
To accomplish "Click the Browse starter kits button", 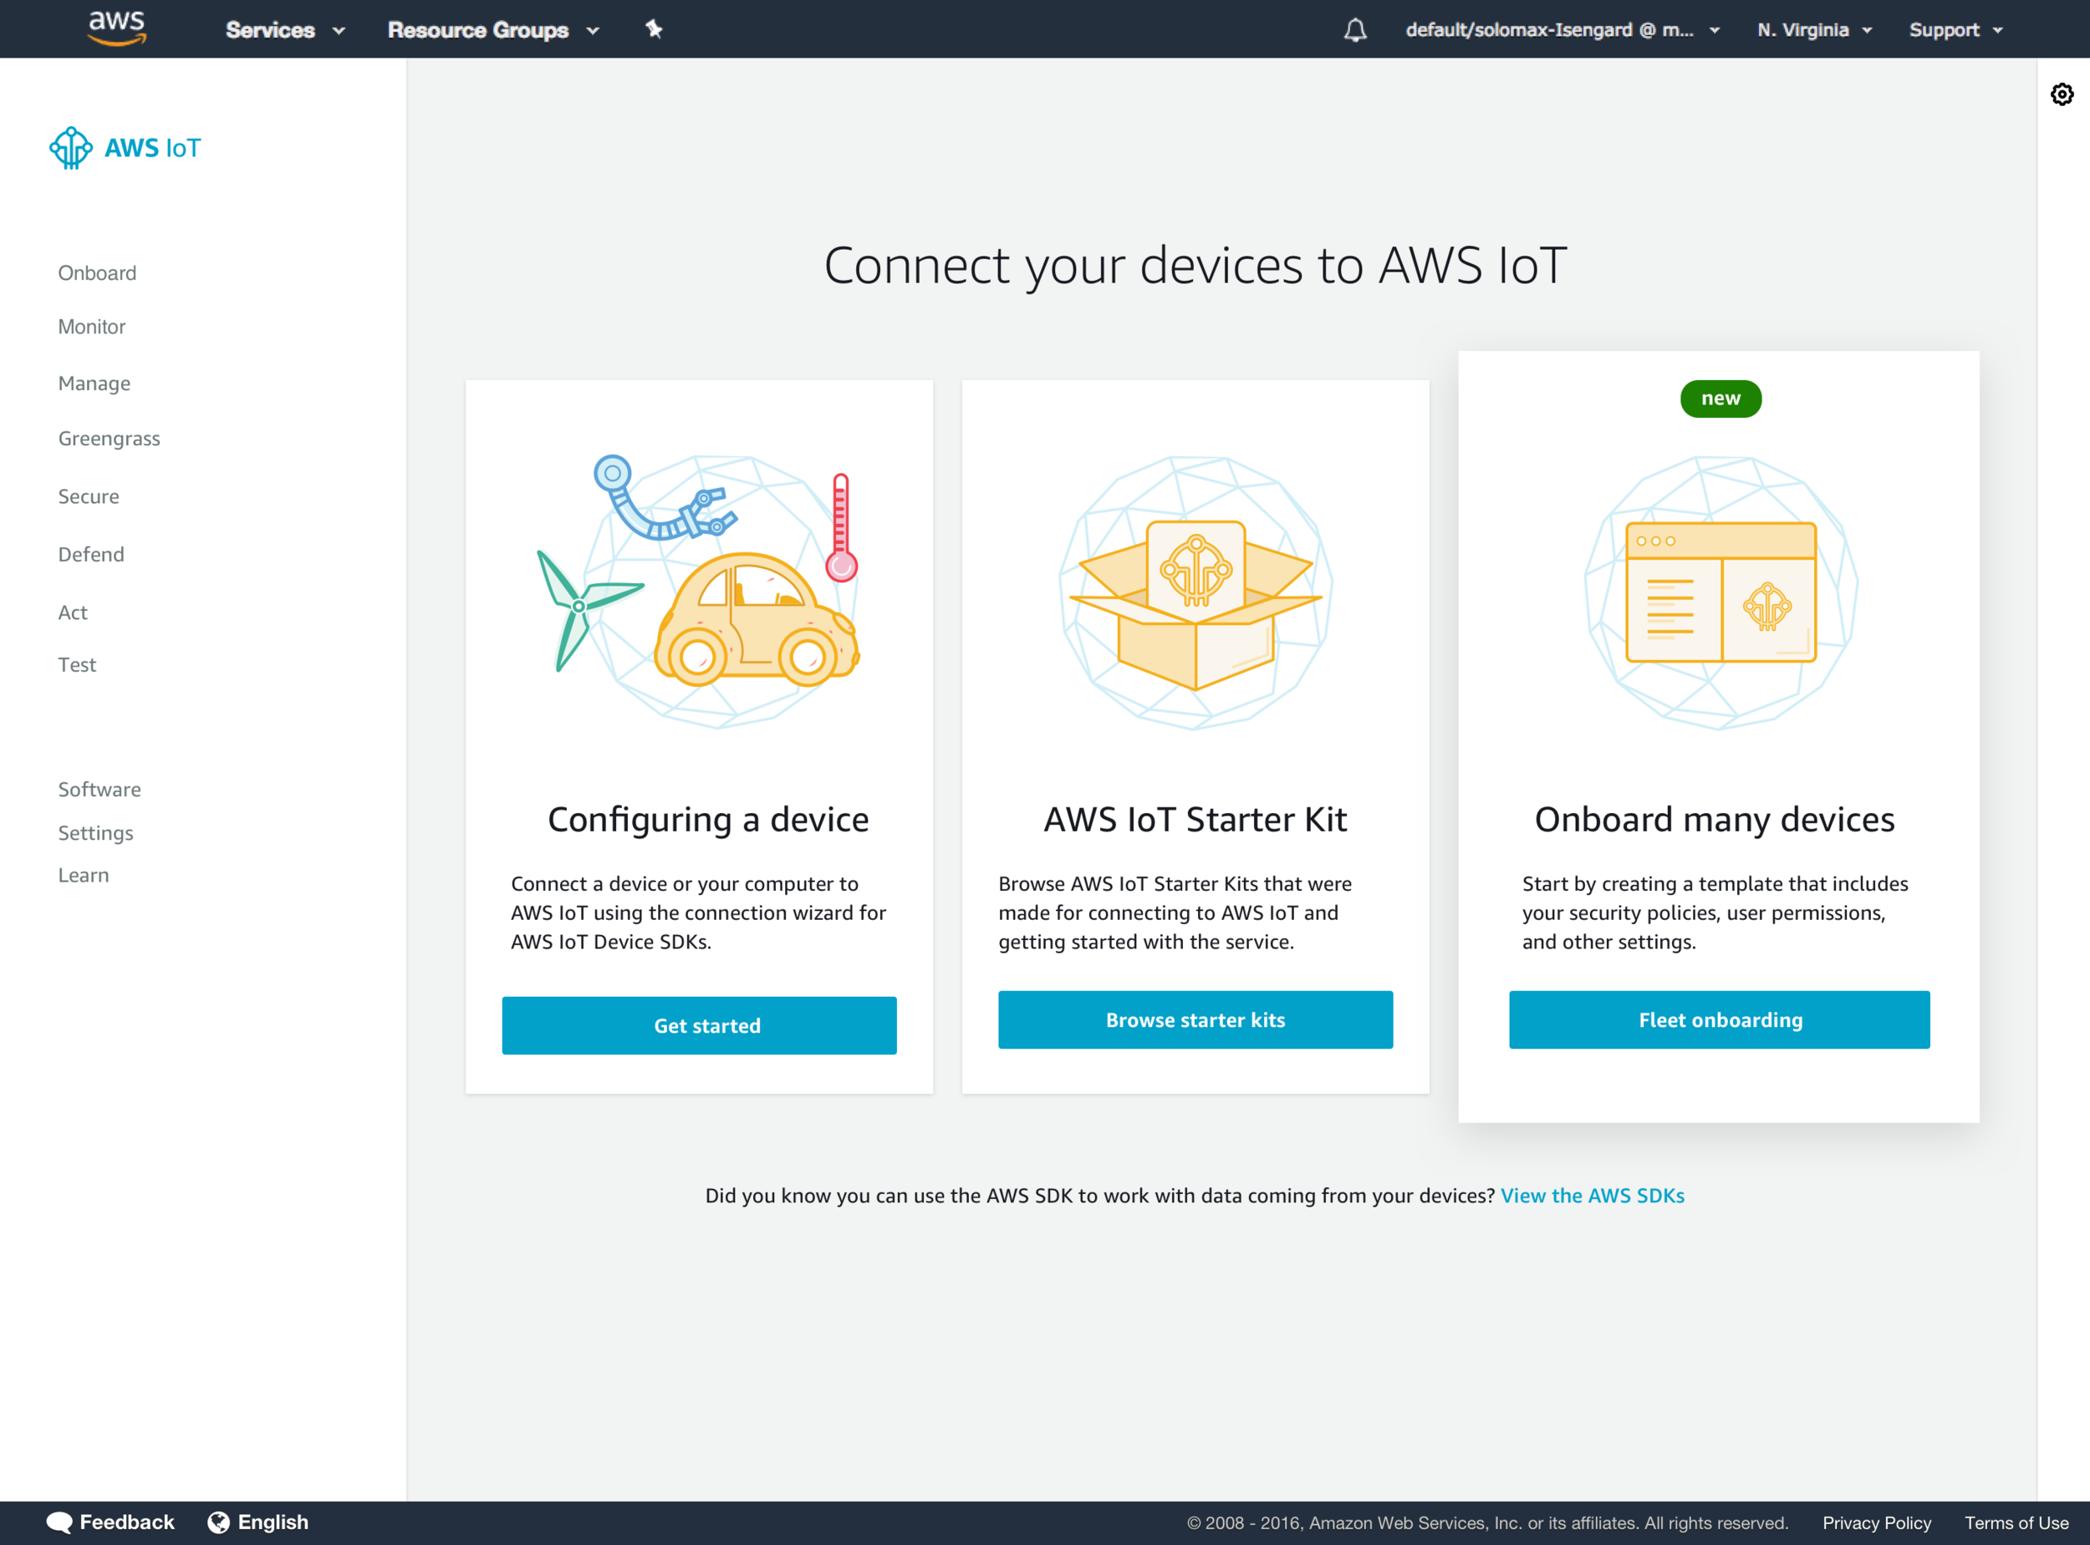I will 1195,1020.
